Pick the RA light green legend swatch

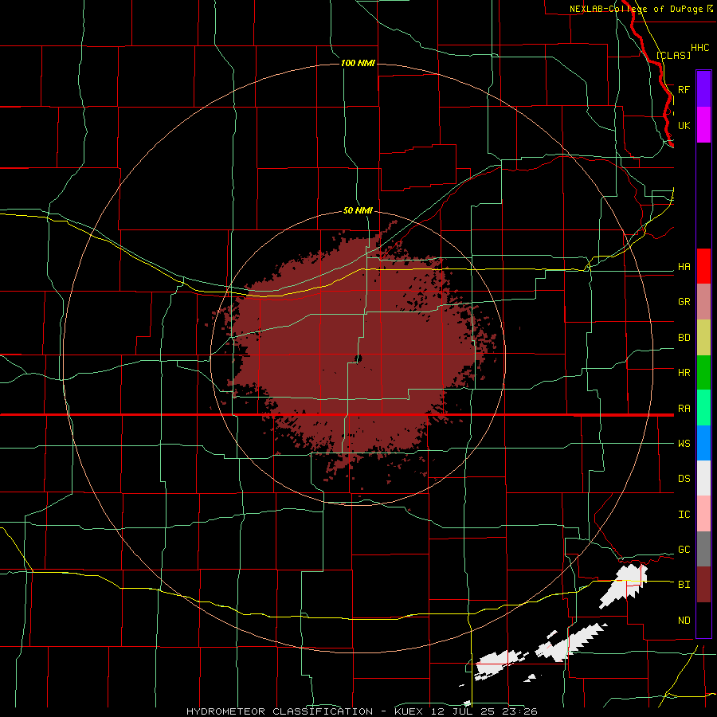pos(703,408)
